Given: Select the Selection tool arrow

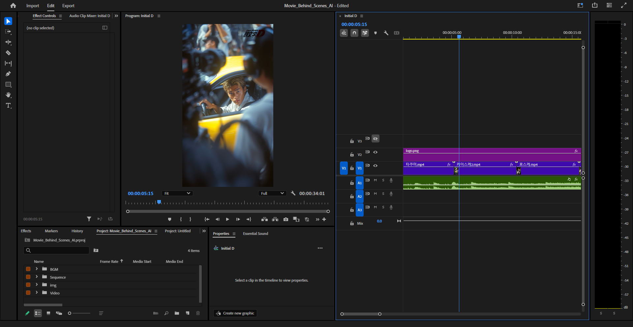Looking at the screenshot, I should 8,21.
